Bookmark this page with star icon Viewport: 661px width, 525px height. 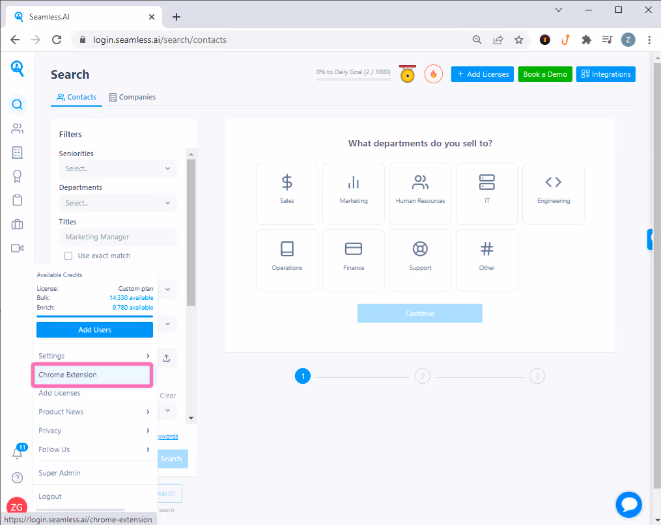tap(518, 40)
